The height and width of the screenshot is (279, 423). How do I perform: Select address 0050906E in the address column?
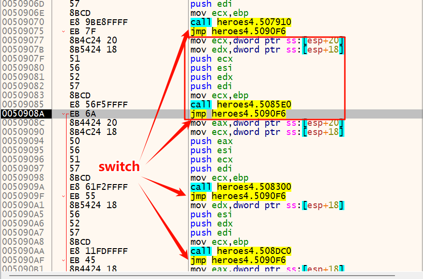(23, 13)
